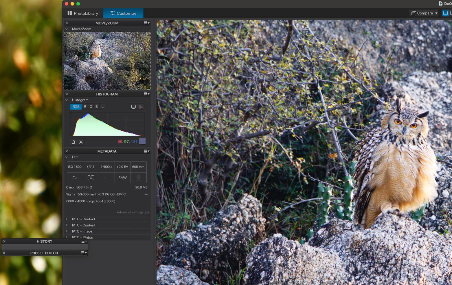The image size is (452, 285).
Task: Collapse the Exif section
Action: coord(67,157)
